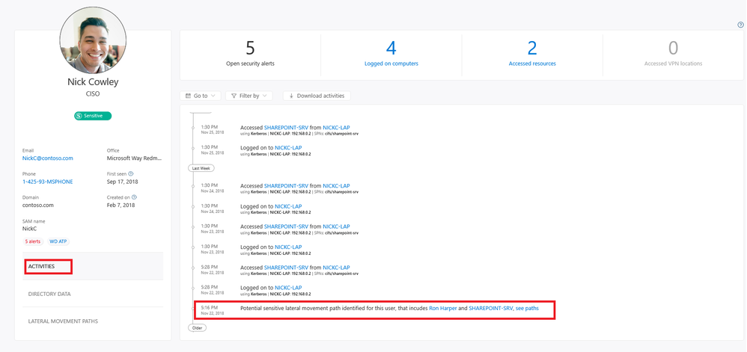
Task: Open Nick Cowley's profile photo
Action: [x=93, y=40]
